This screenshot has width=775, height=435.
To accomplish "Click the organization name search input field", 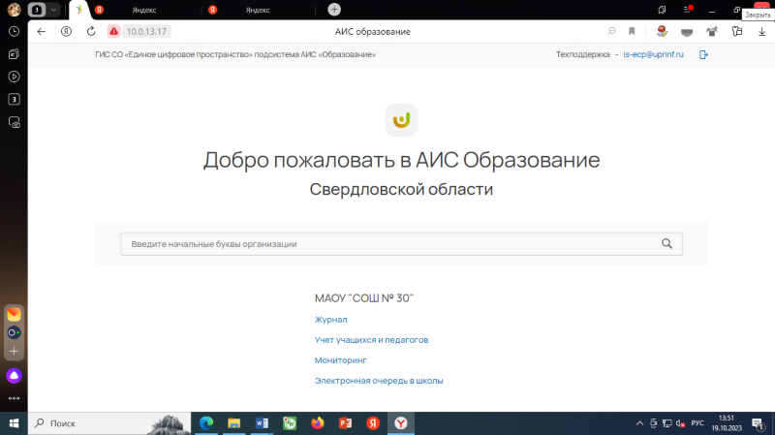I will [387, 244].
